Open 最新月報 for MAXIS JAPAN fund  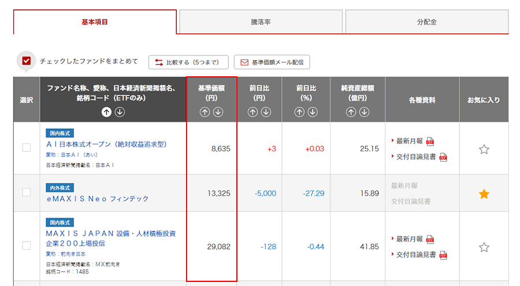click(x=410, y=239)
